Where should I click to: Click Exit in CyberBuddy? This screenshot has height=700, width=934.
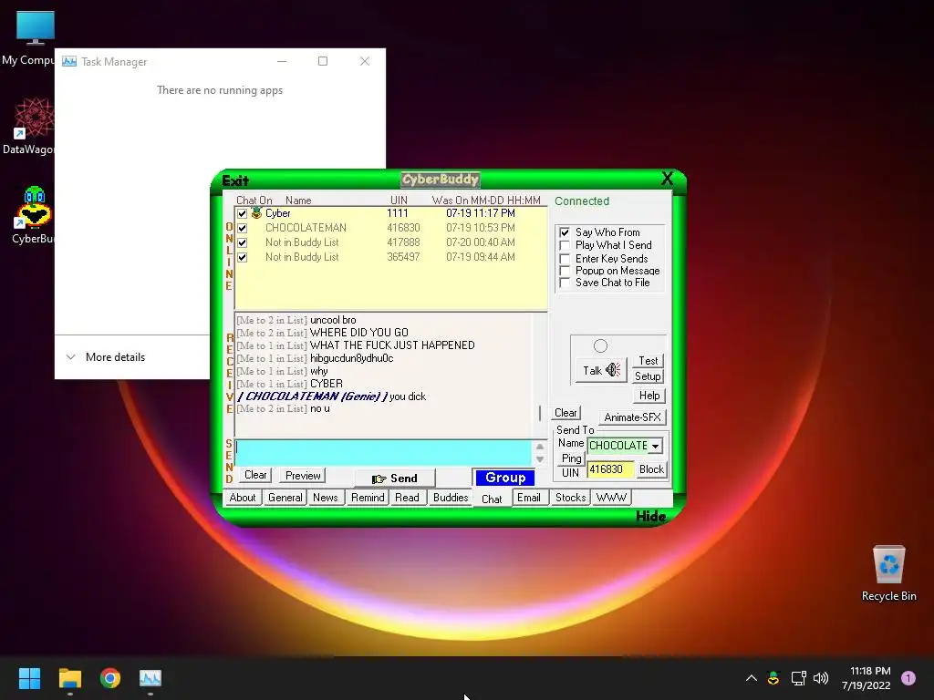(x=235, y=181)
